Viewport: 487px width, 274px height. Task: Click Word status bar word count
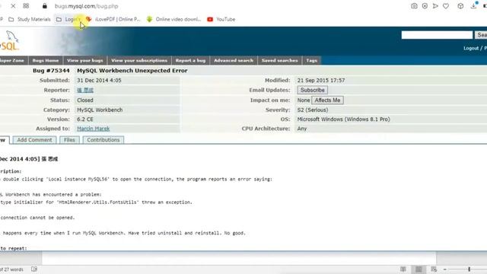(11, 269)
